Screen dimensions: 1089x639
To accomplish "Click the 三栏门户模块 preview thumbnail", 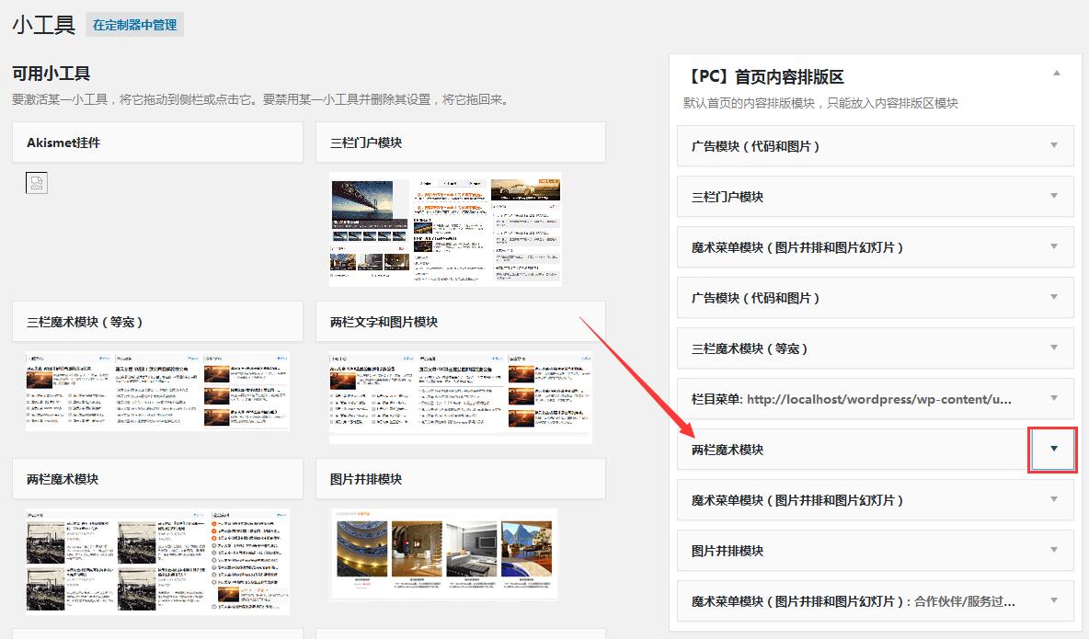I will pyautogui.click(x=445, y=229).
